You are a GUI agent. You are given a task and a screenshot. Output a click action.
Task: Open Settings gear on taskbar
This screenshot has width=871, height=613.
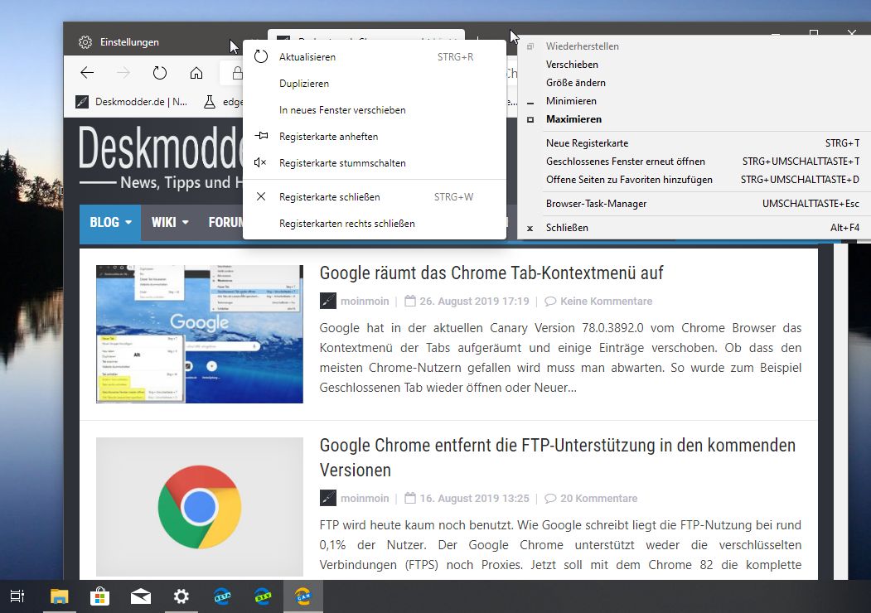click(181, 597)
